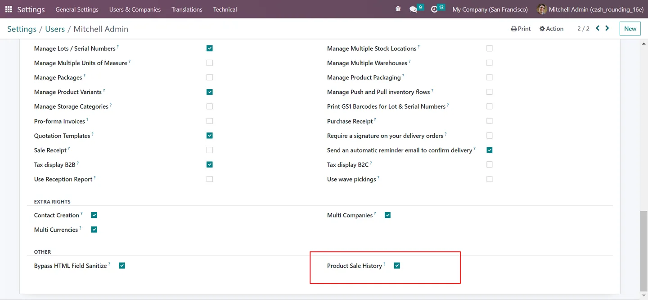Click the Manage Push and Pull inventory flows label
The height and width of the screenshot is (300, 648).
click(x=378, y=92)
